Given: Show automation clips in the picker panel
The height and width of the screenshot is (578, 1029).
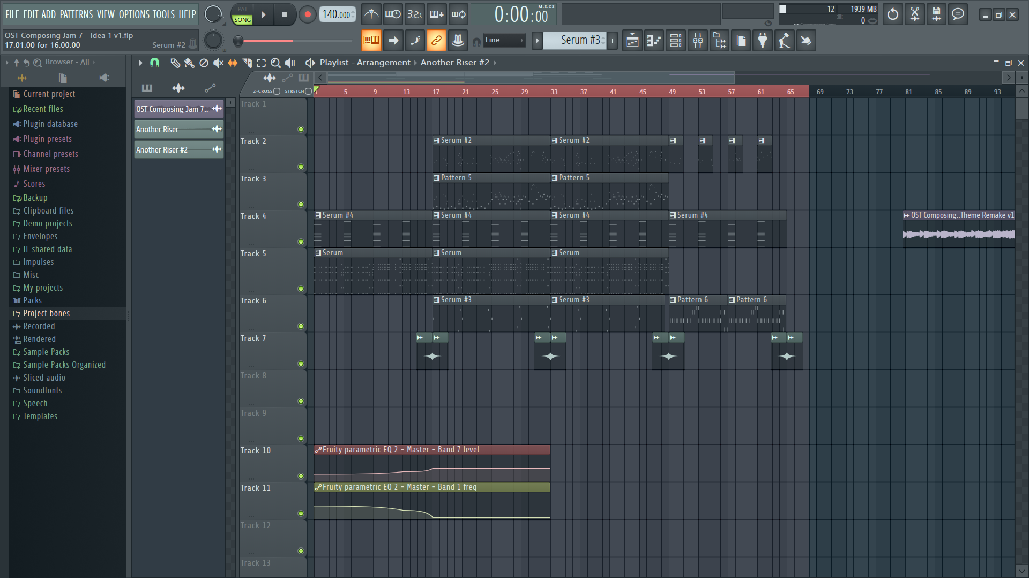Looking at the screenshot, I should [210, 88].
